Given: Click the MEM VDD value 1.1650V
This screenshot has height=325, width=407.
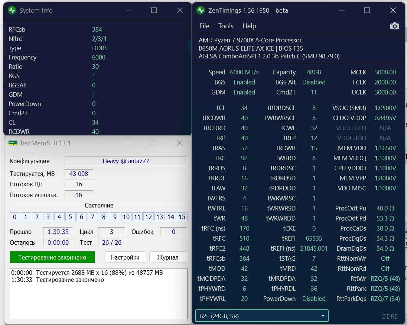Looking at the screenshot, I should [x=385, y=148].
